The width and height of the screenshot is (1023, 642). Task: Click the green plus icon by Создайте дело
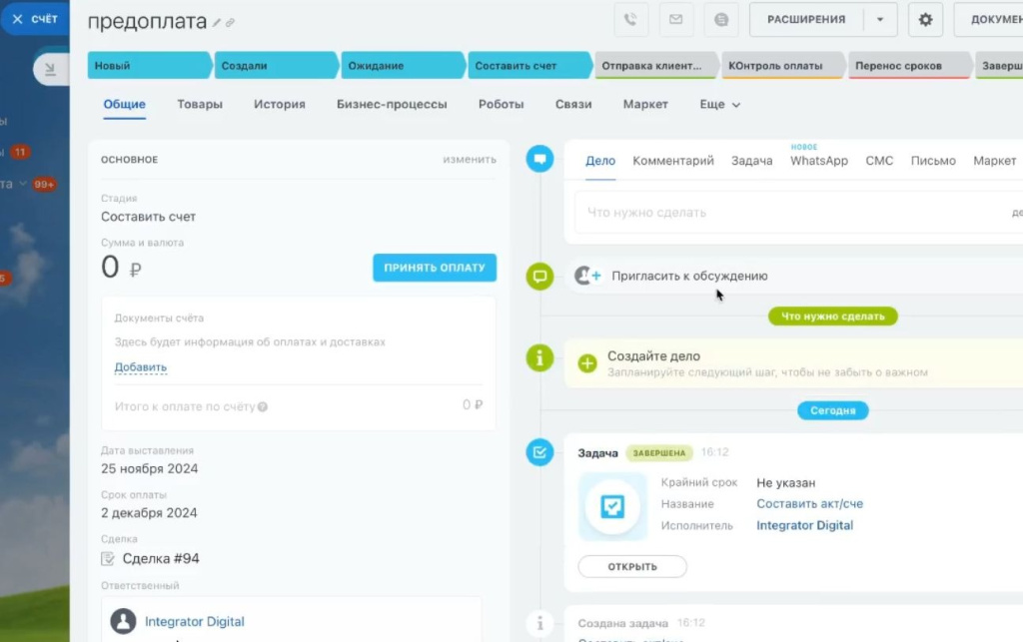(x=587, y=363)
